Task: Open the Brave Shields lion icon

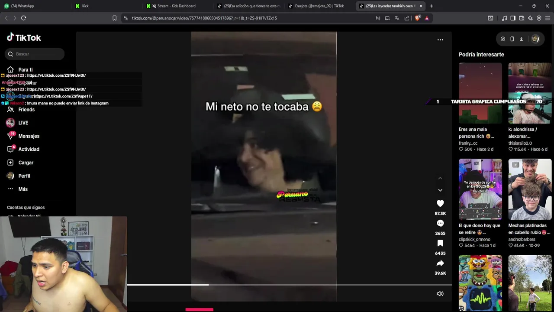Action: (417, 18)
